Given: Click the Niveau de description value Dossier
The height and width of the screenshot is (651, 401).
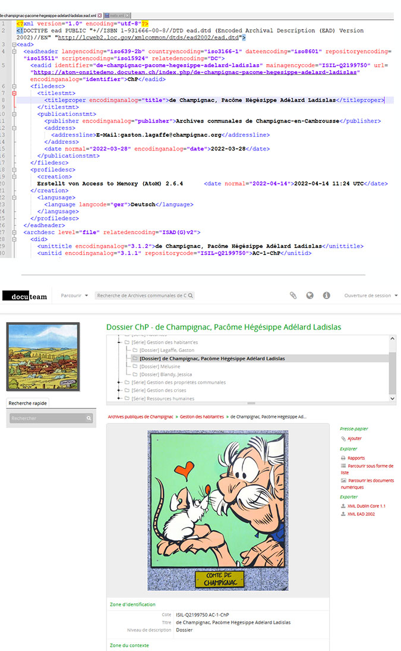Looking at the screenshot, I should tap(184, 630).
